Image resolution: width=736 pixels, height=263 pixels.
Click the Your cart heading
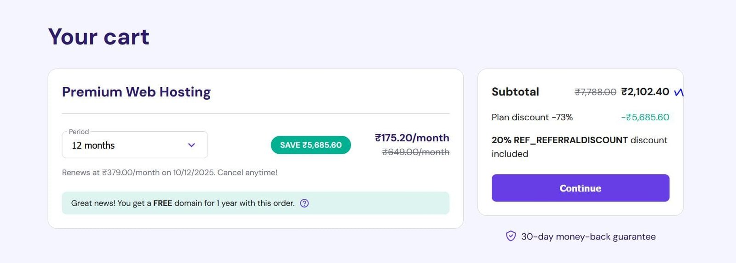98,37
